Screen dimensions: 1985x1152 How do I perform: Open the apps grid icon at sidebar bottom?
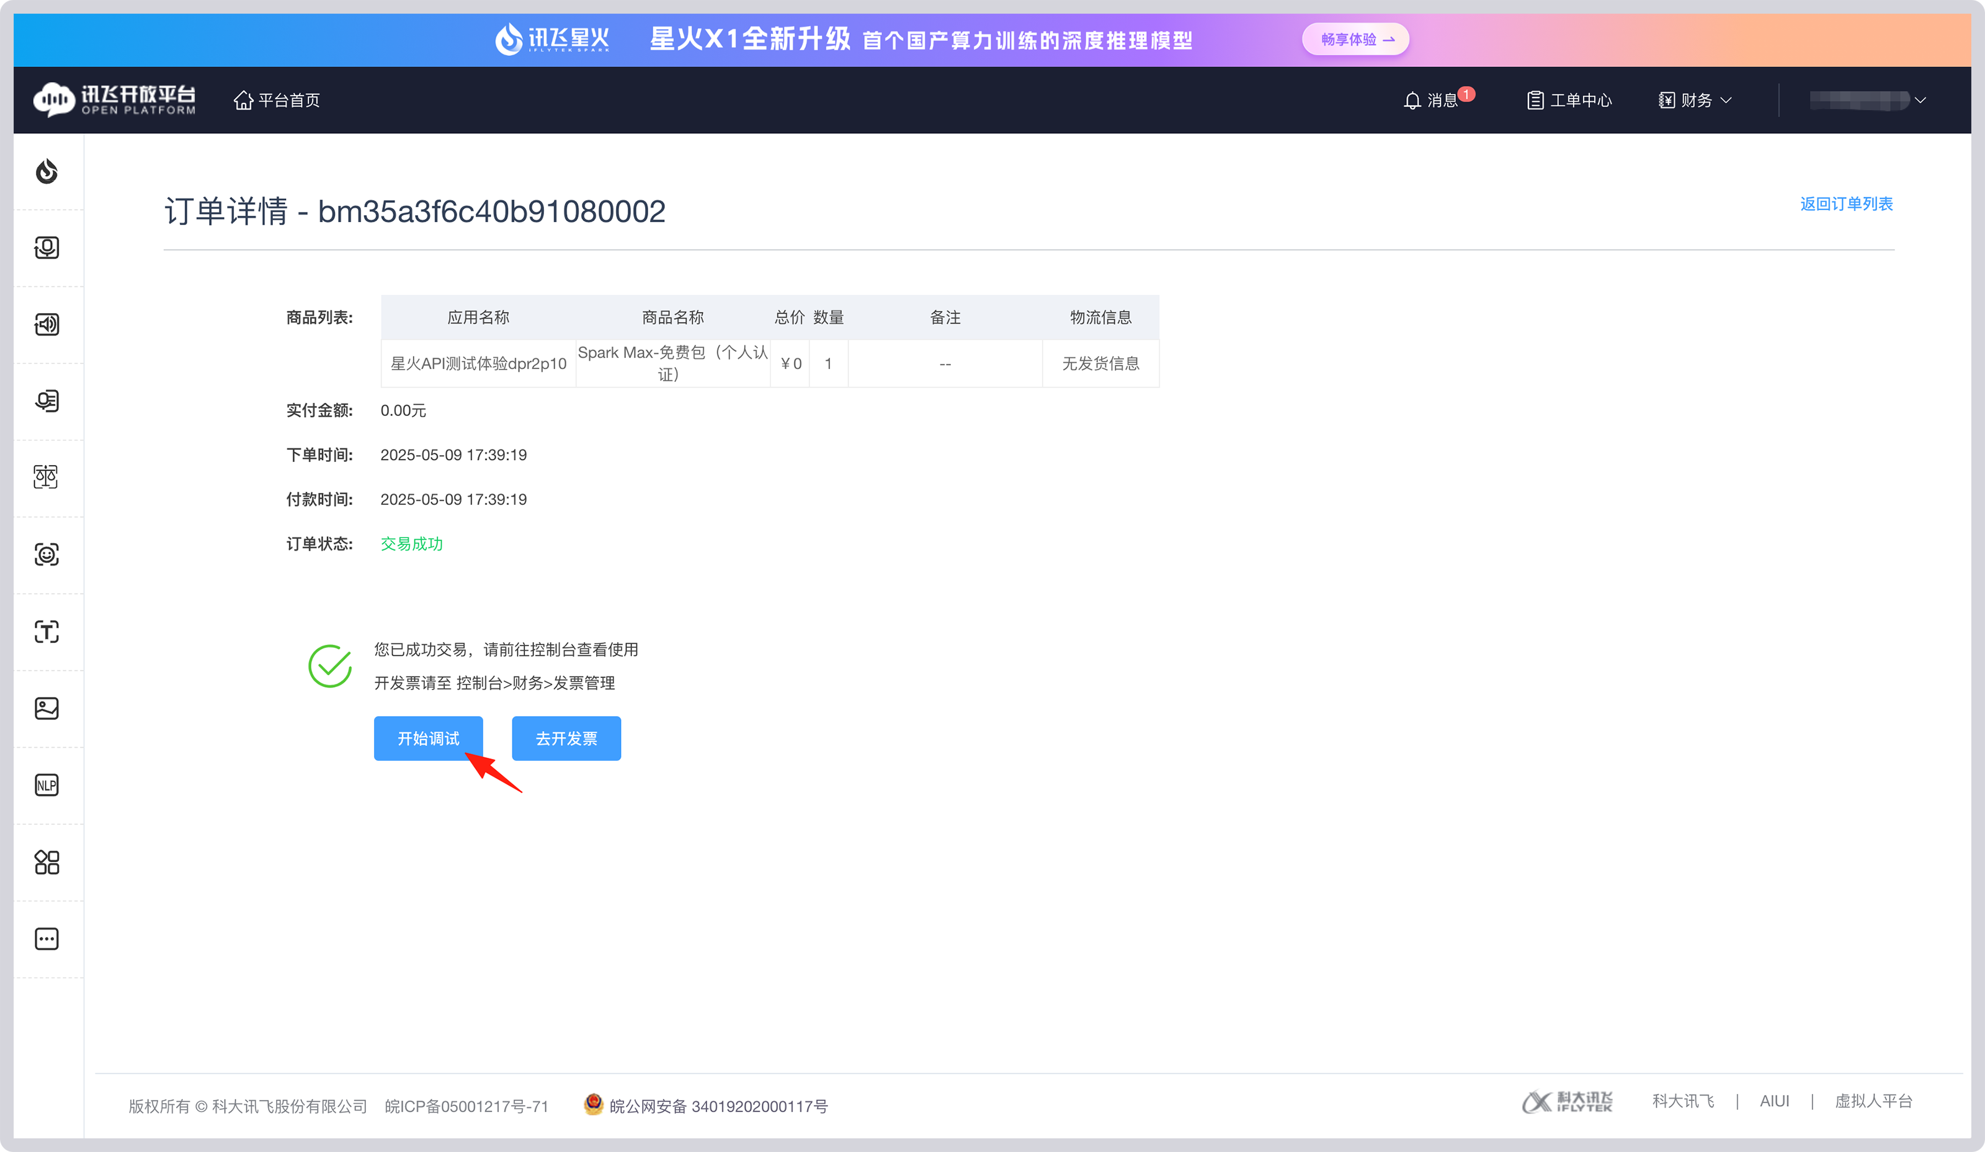point(47,861)
